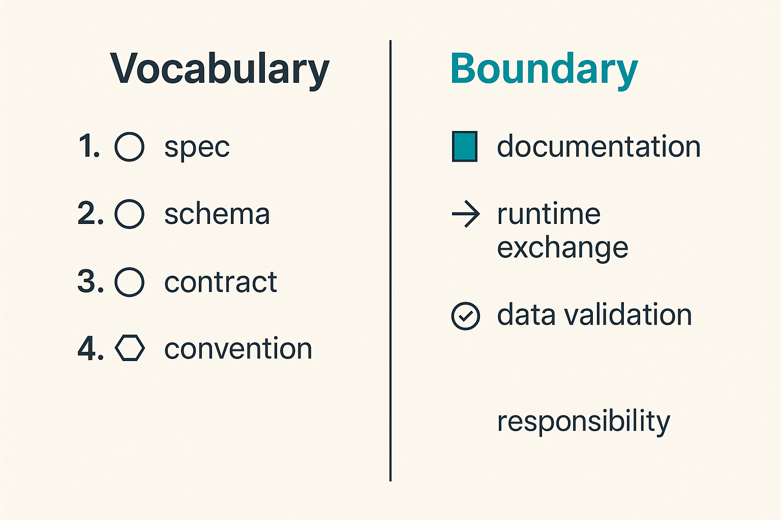Click the data validation label
This screenshot has height=520, width=781.
point(594,315)
